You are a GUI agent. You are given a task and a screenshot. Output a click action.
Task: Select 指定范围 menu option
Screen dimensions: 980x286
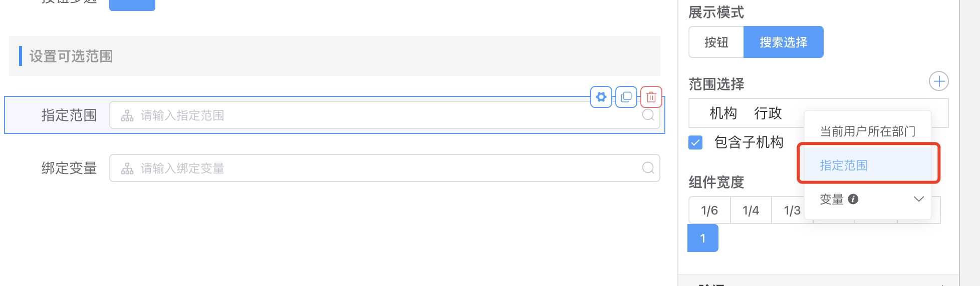click(844, 165)
